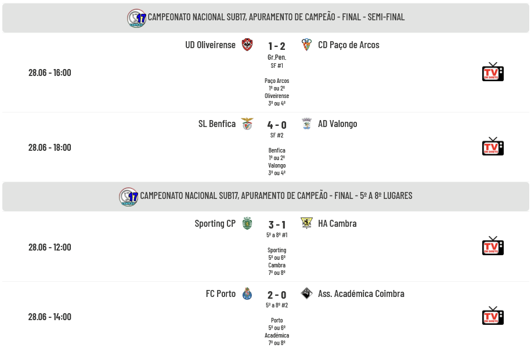
Task: Open Sub17 logo in Semi-Final header
Action: coord(137,18)
